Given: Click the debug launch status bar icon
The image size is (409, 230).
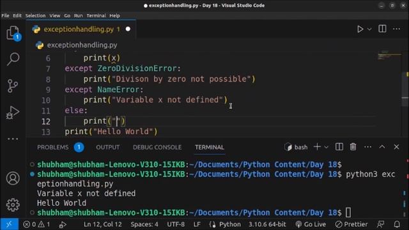Looking at the screenshot, I should [x=63, y=224].
